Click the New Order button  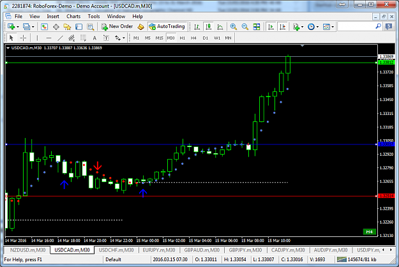[x=117, y=26]
